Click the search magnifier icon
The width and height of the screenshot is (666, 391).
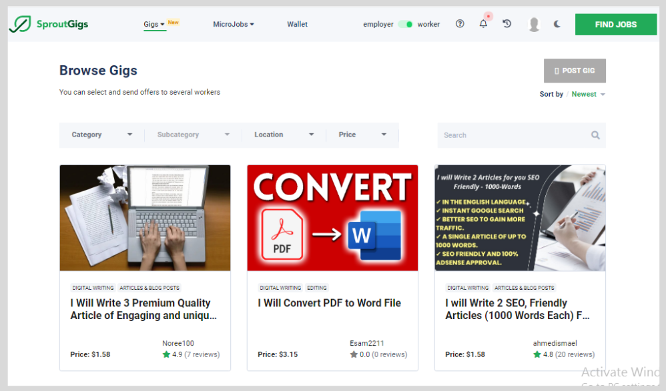click(x=595, y=135)
